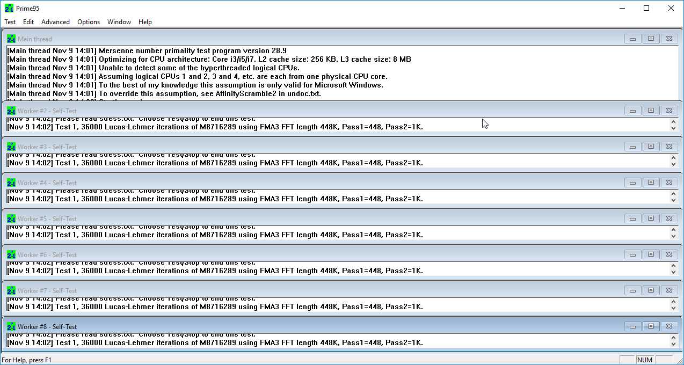Click scroll up arrow in Worker #3 window

(x=674, y=158)
